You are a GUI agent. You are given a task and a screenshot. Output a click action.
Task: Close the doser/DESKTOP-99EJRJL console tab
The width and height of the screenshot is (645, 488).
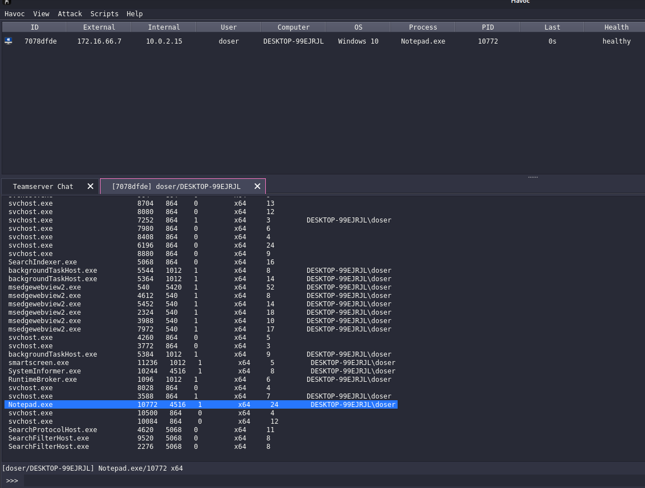[257, 187]
